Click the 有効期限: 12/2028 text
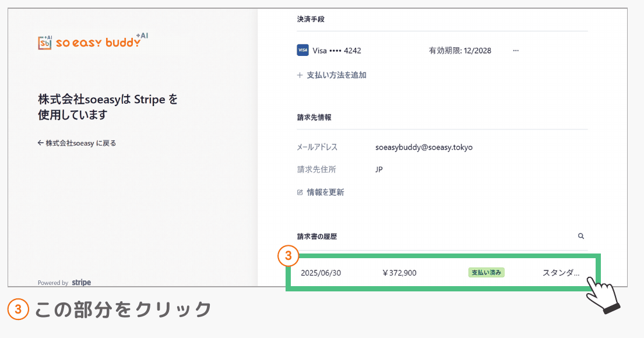Image resolution: width=644 pixels, height=338 pixels. [x=460, y=51]
